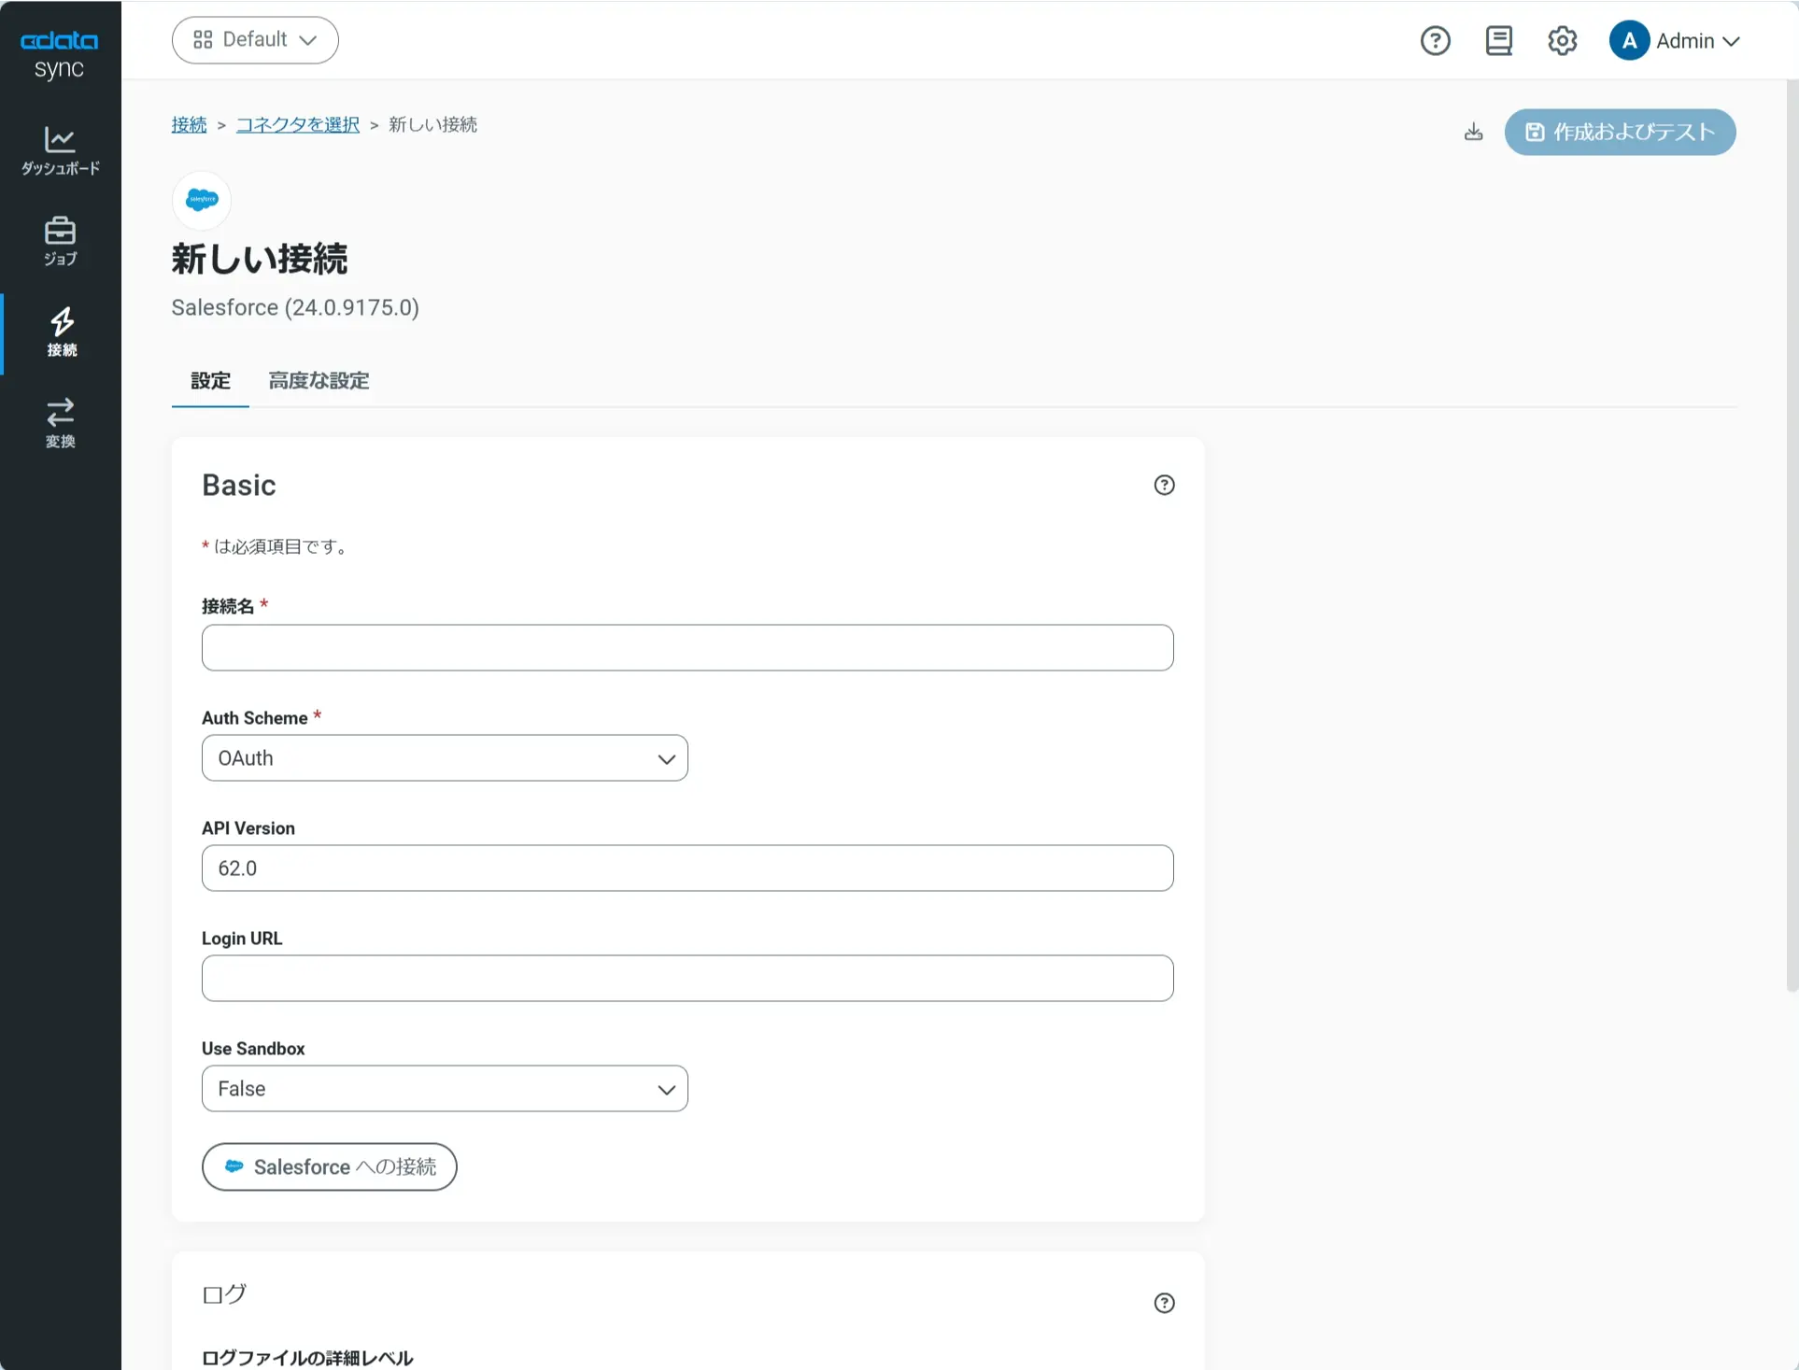Switch to the 高度な設定 tab
1799x1370 pixels.
click(x=319, y=381)
